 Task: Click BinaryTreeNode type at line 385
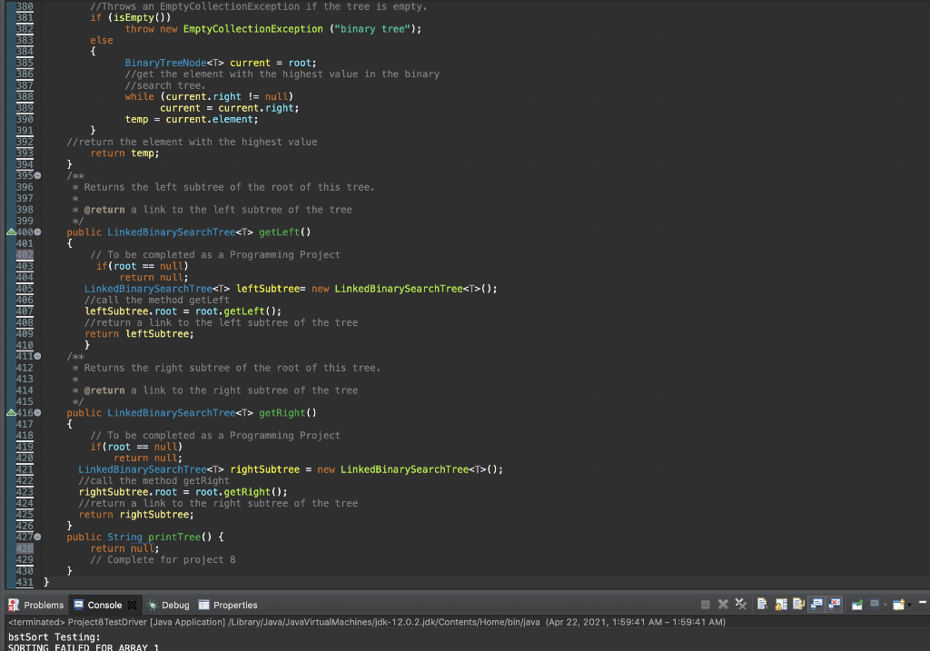pyautogui.click(x=165, y=63)
